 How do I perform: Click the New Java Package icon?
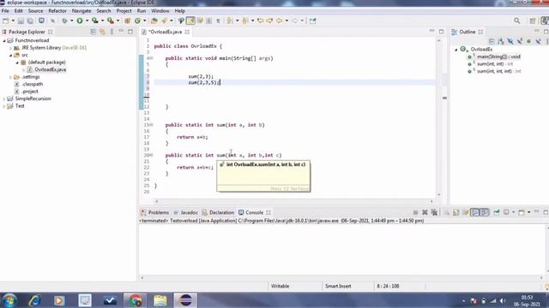(128, 21)
